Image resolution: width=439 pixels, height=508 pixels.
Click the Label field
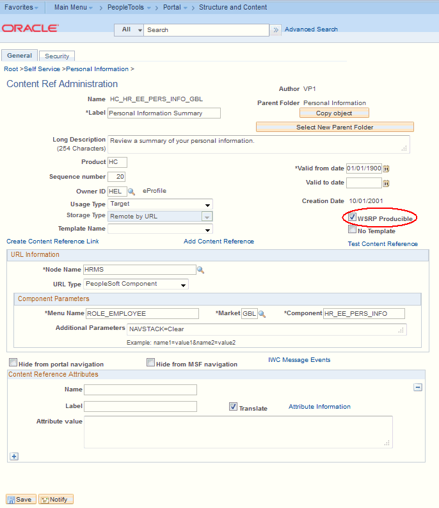tap(164, 113)
